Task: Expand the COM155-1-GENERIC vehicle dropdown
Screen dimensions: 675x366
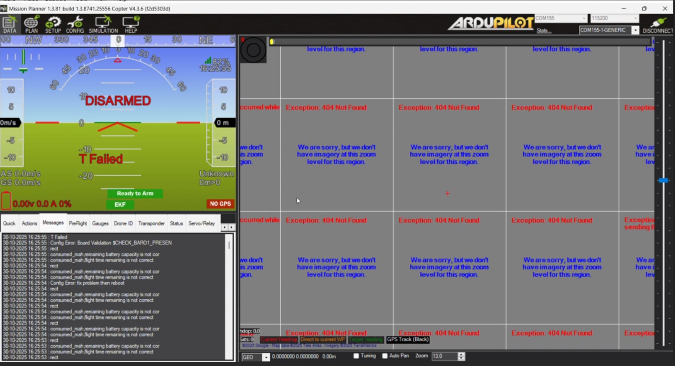Action: pyautogui.click(x=635, y=30)
